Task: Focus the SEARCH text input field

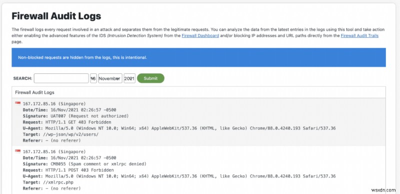Action: coord(61,78)
